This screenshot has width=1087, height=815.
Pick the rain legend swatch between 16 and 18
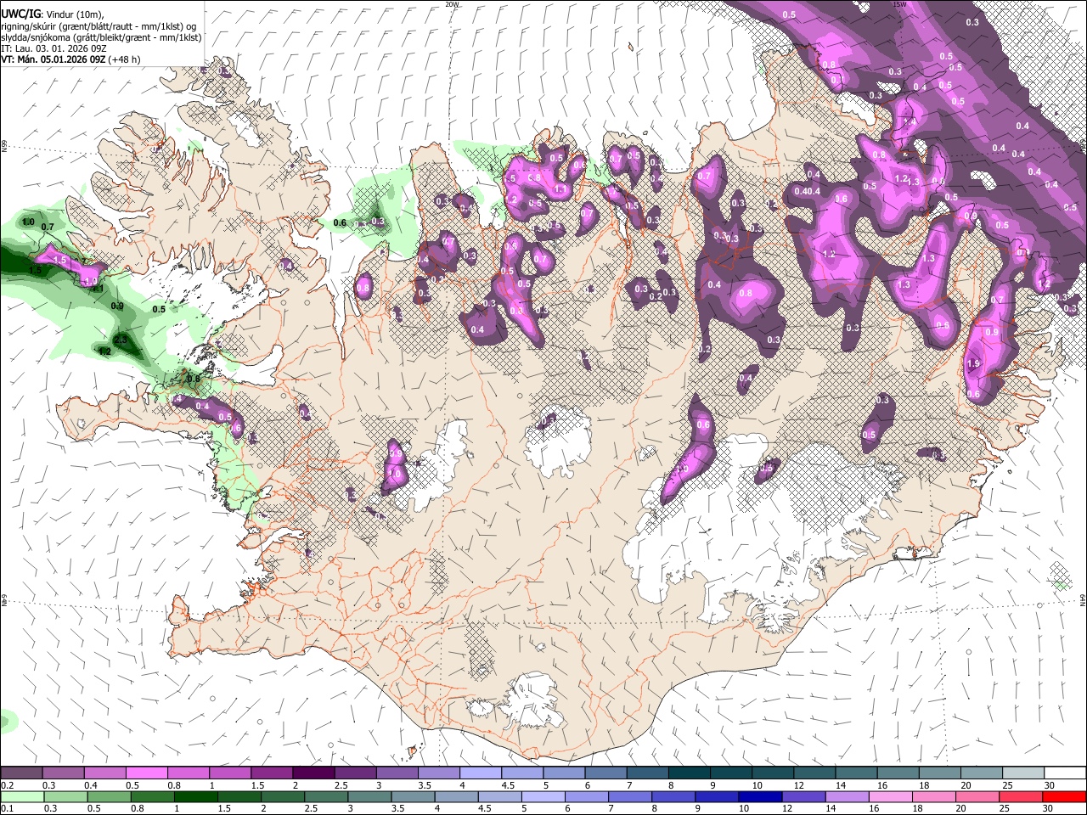893,796
